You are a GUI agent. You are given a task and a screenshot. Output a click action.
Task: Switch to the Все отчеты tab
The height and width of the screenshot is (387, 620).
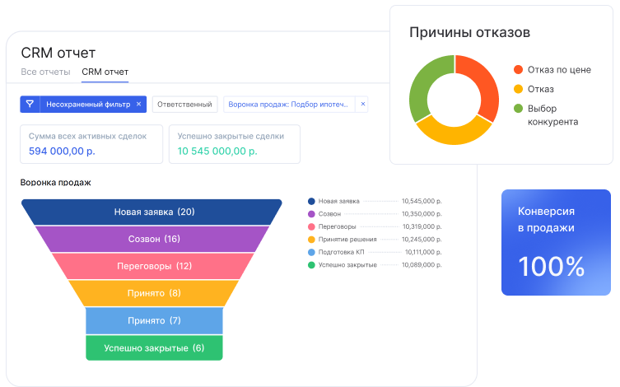click(x=45, y=72)
